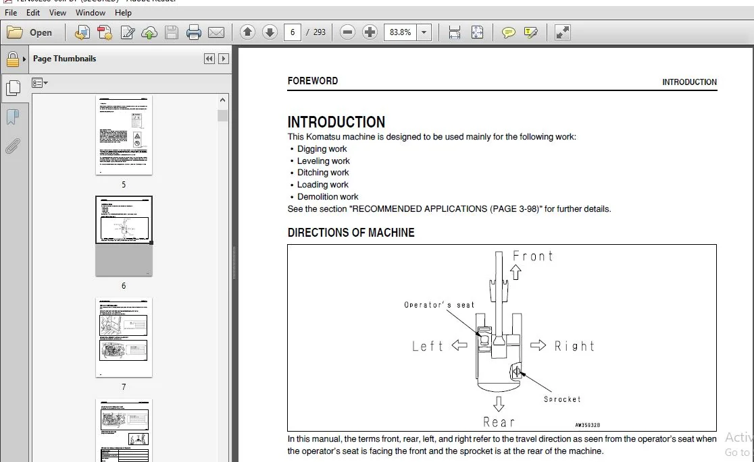Click the thumbnails scrollbar up arrow
Viewport: 754px width, 462px height.
tap(222, 100)
